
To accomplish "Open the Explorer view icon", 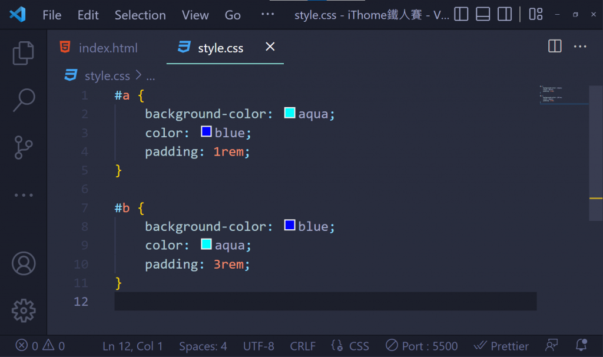I will pos(24,53).
